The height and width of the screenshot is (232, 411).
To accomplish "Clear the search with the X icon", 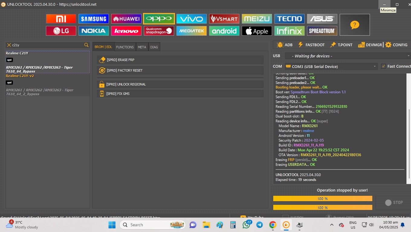I will coord(9,45).
